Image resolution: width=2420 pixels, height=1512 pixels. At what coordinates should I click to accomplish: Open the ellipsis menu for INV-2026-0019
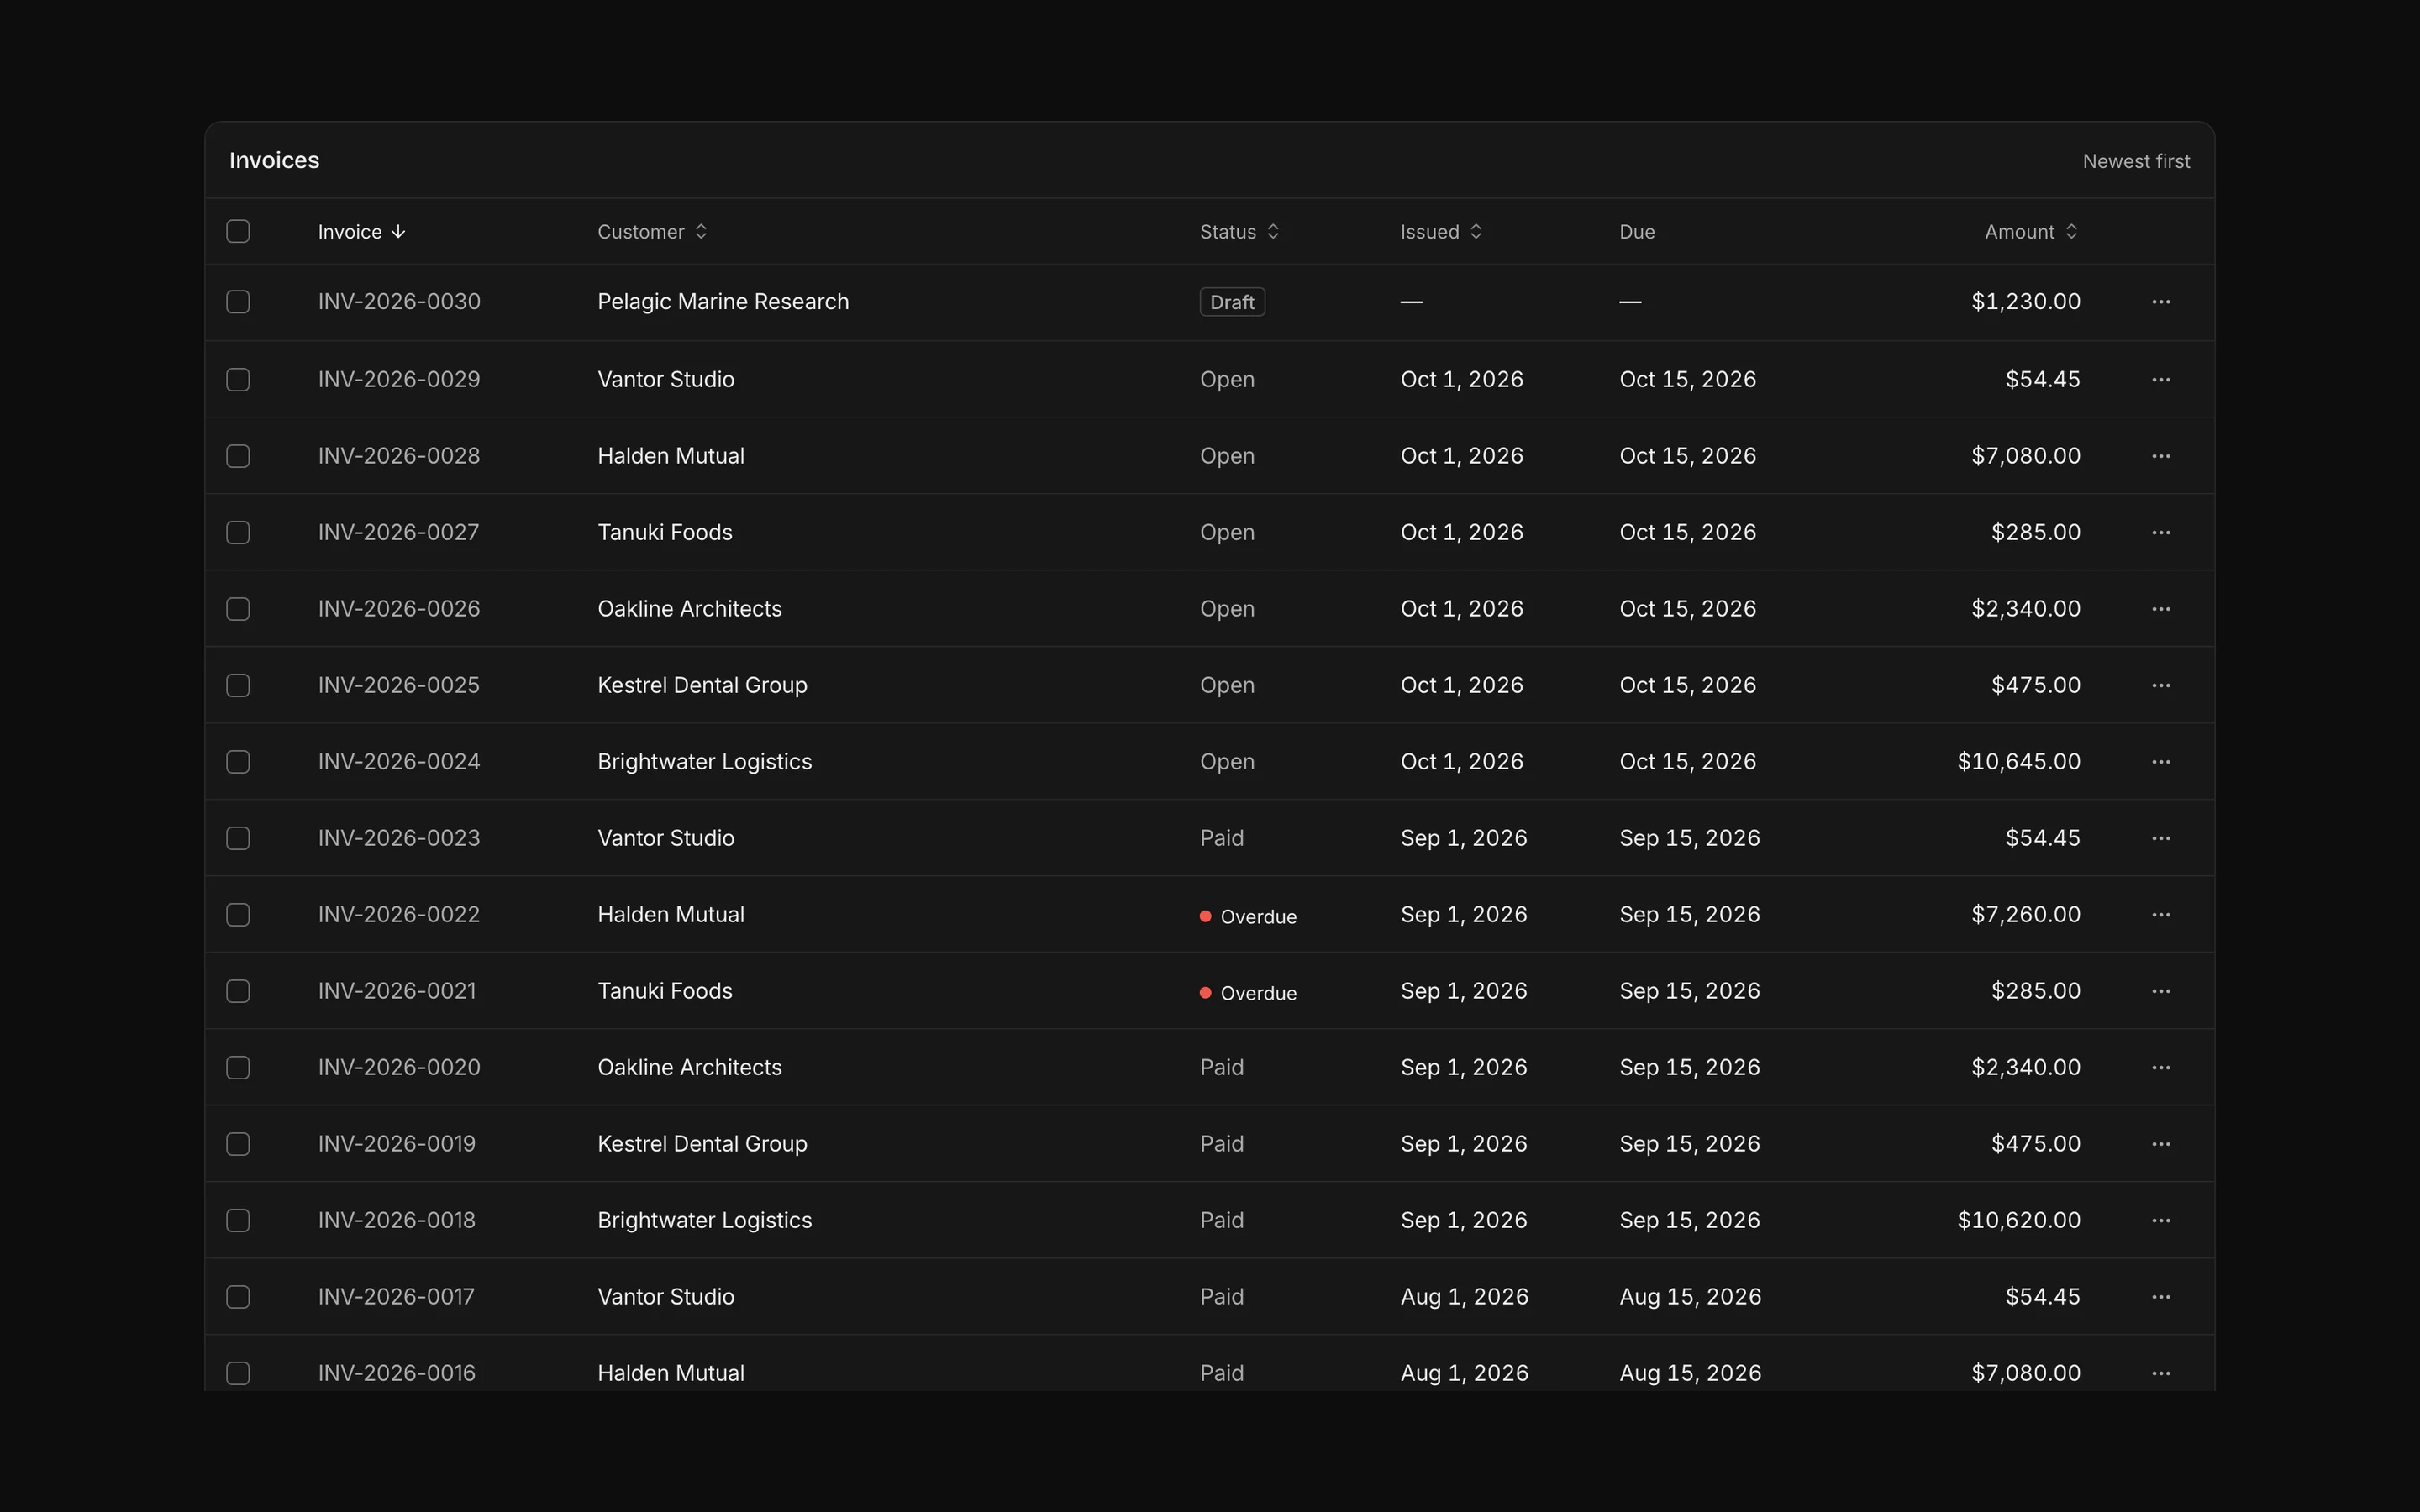pyautogui.click(x=2160, y=1144)
